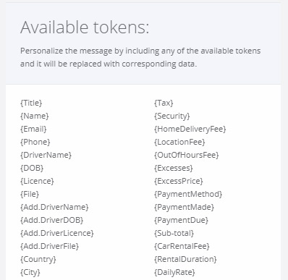Pick the {HomeDeliveryFee} token
The height and width of the screenshot is (280, 288).
click(x=190, y=129)
